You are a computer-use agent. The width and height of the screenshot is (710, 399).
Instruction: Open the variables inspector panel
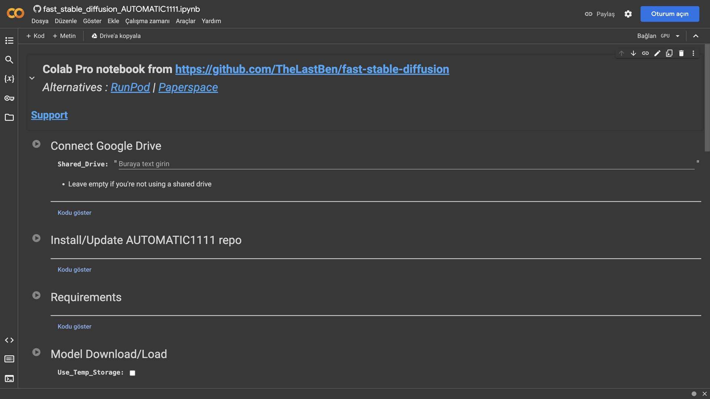(x=9, y=79)
